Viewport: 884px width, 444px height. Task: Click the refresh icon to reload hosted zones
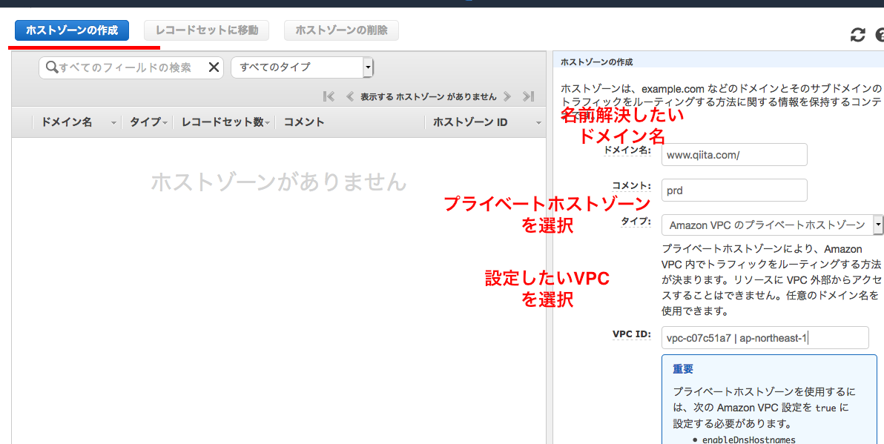[x=858, y=34]
